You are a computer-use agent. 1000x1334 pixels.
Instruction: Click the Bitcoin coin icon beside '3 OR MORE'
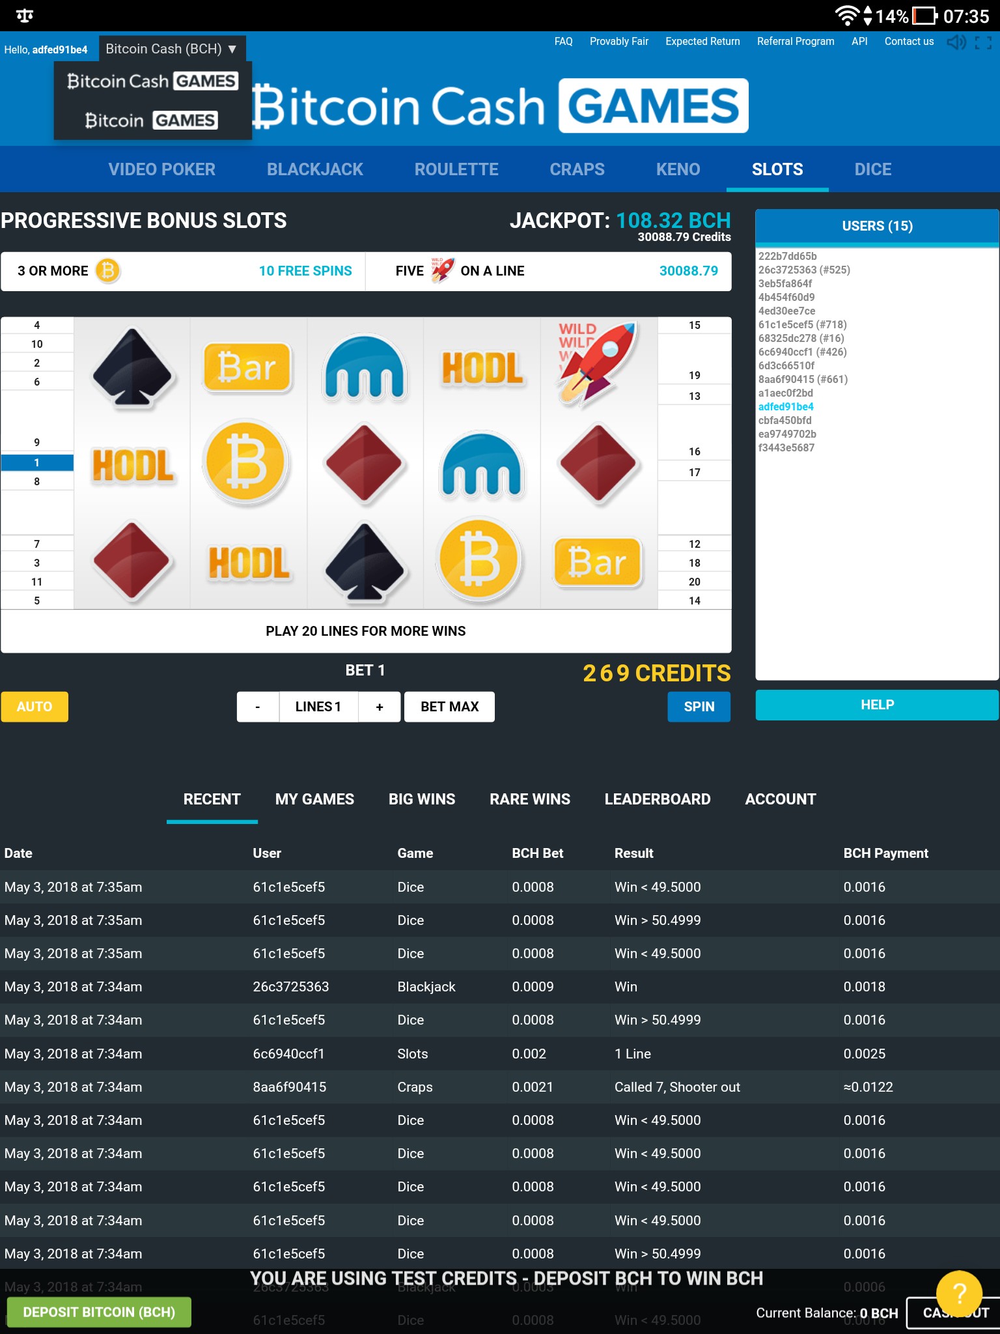[x=108, y=271]
